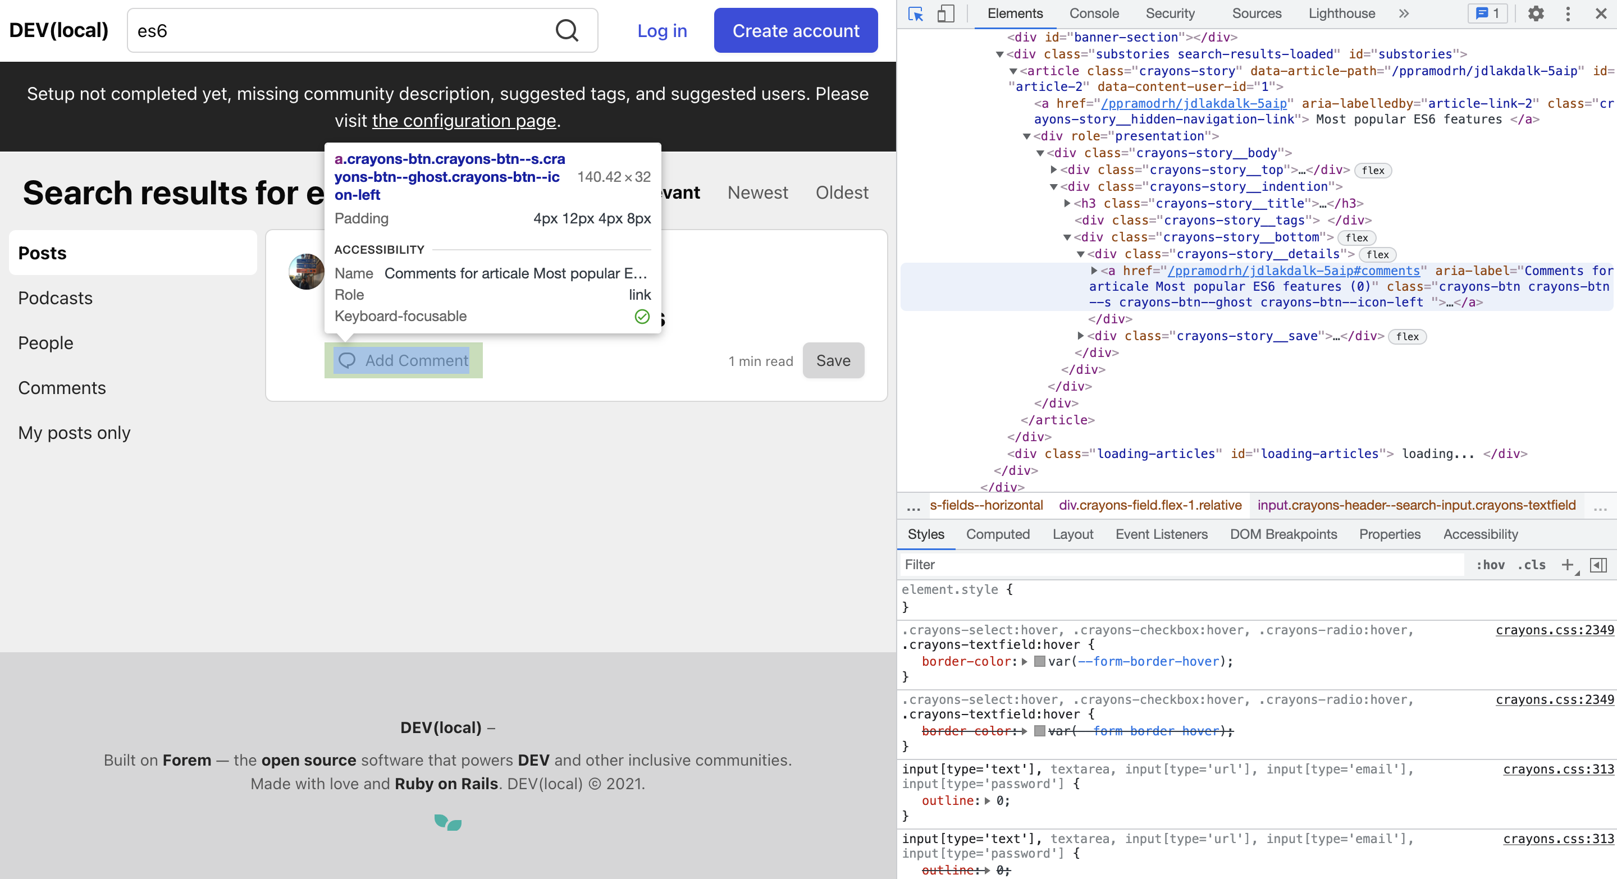Click the border-color gray color swatch

point(1039,661)
